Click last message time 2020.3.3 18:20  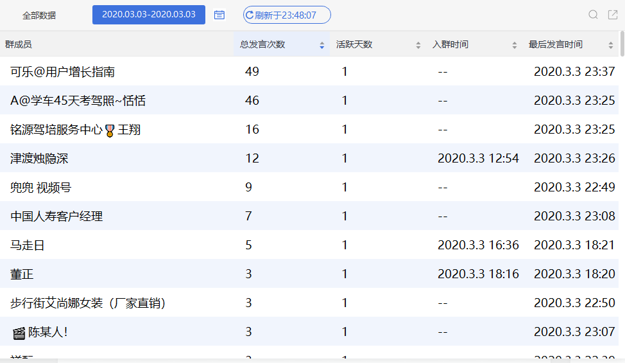point(574,274)
